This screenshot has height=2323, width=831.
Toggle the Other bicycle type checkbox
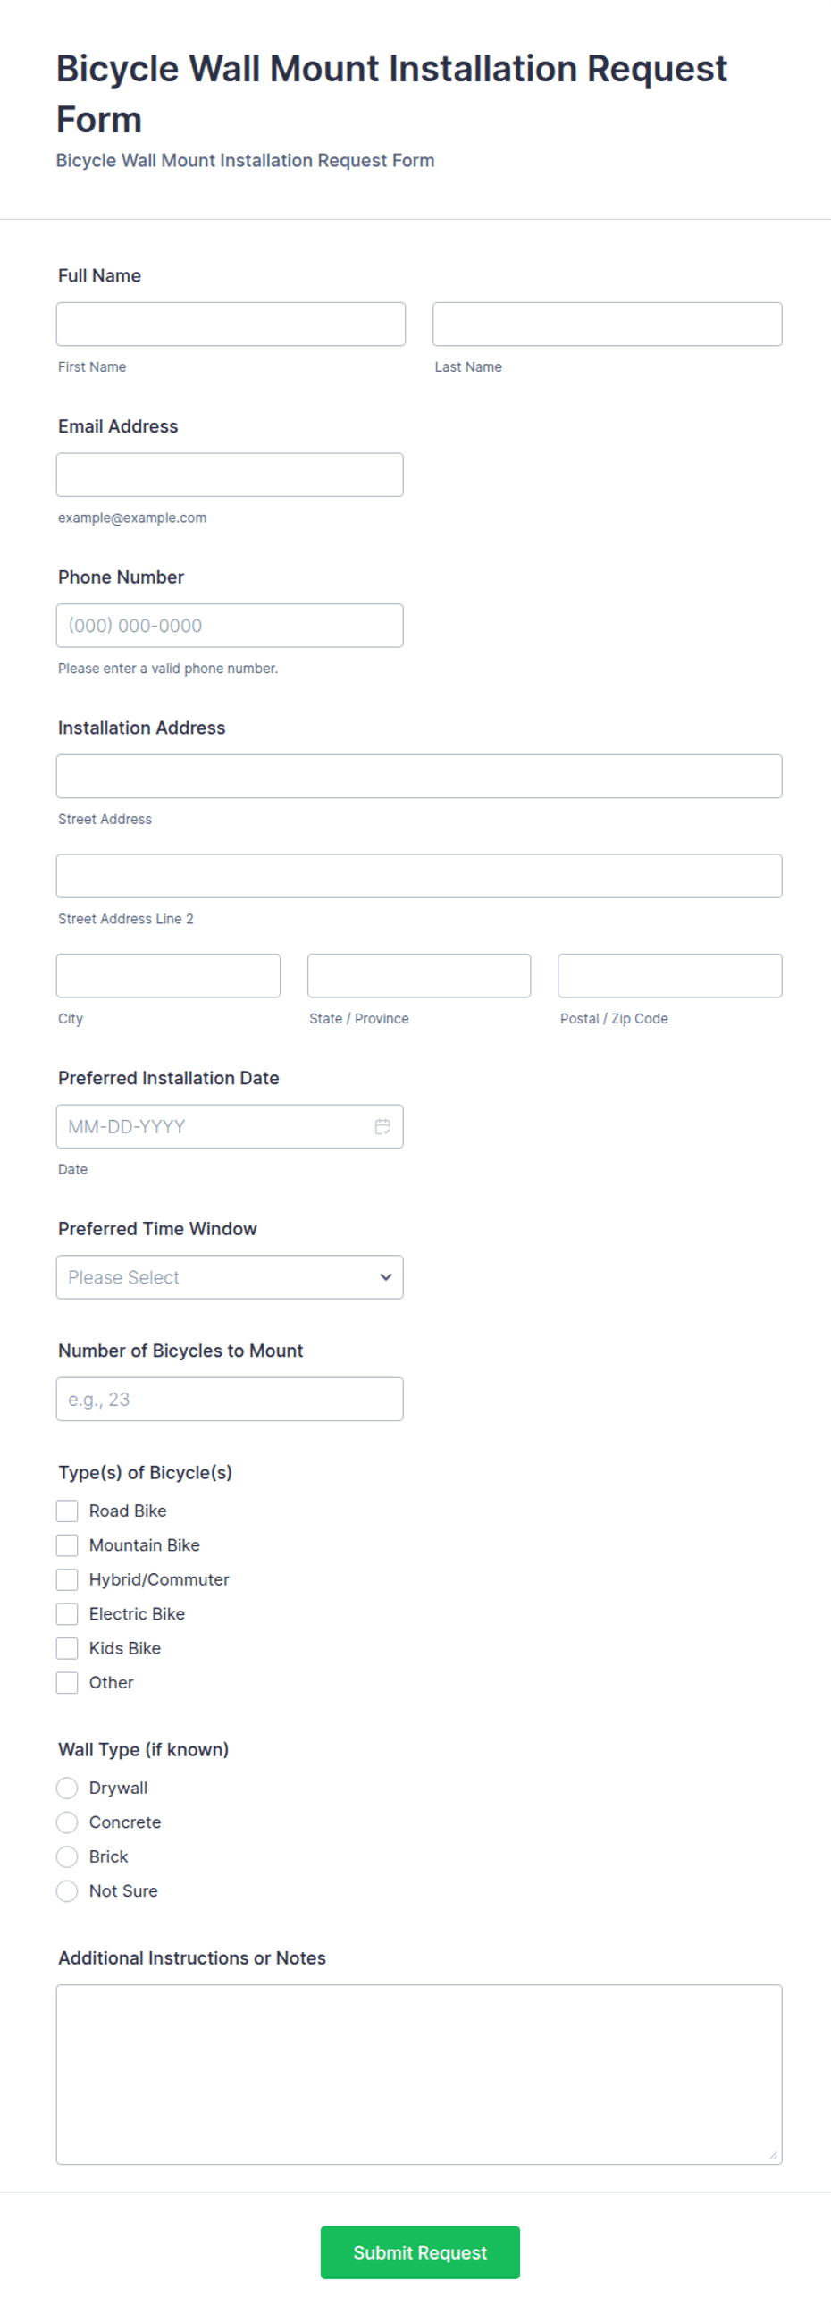tap(67, 1682)
